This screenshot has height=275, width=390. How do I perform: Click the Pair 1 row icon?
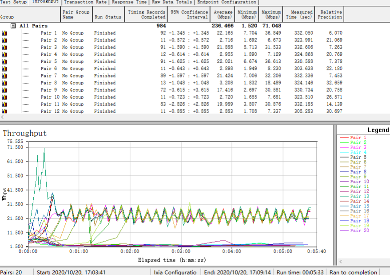pyautogui.click(x=4, y=33)
